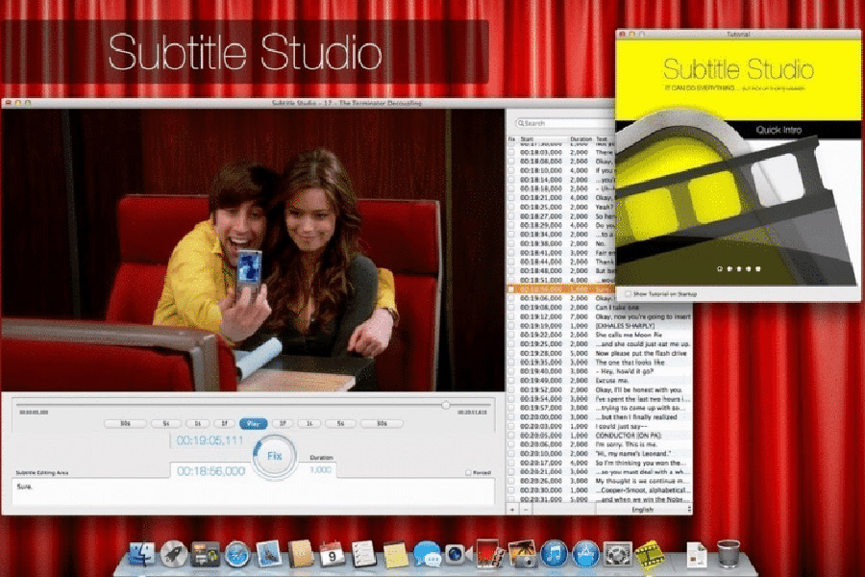
Task: Click the 1s step button right of Play
Action: coord(309,423)
